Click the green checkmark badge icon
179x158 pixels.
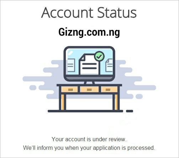99,57
